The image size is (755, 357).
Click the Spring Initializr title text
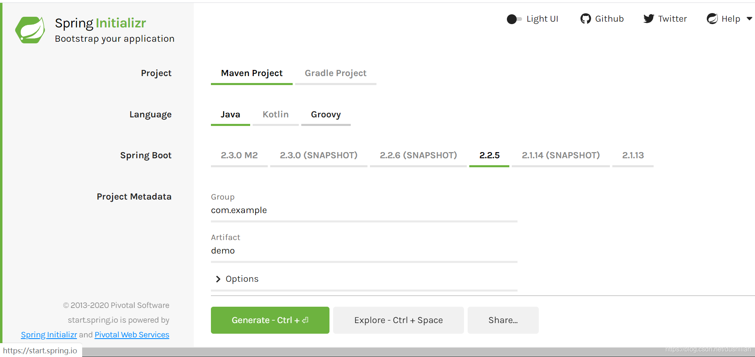tap(101, 23)
